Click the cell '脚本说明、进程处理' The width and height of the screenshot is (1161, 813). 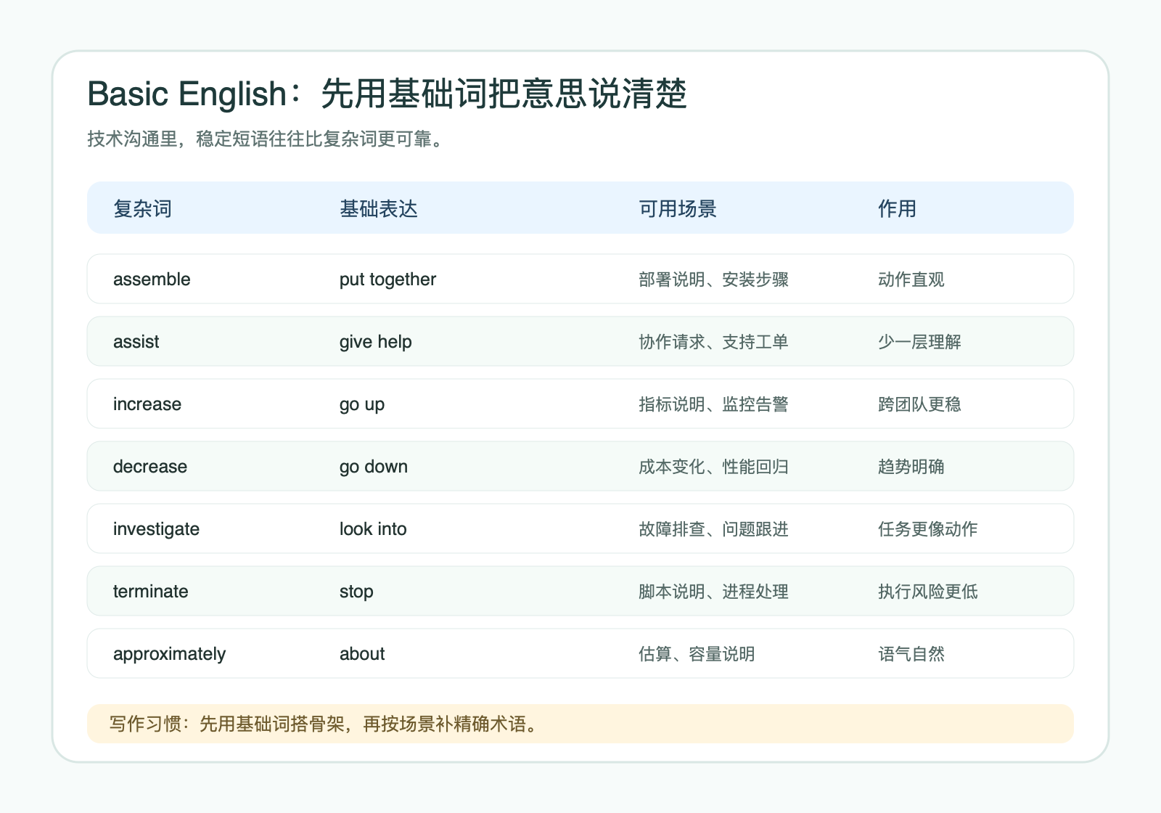tap(713, 592)
